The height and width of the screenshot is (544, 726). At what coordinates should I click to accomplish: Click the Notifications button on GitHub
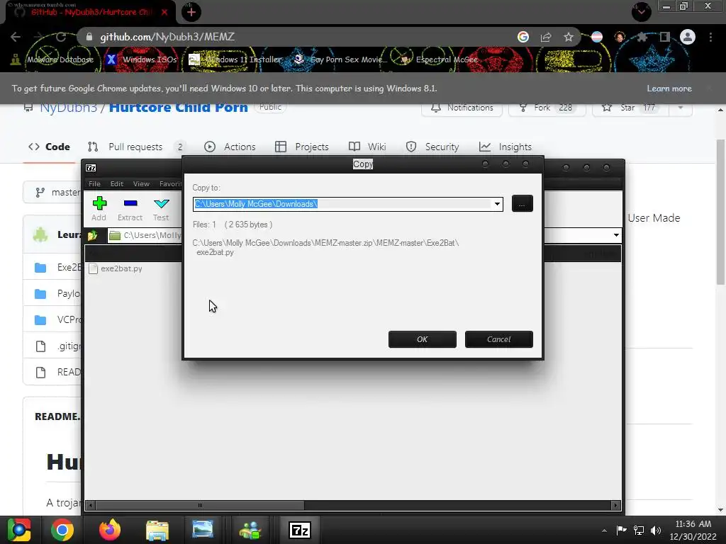(x=462, y=108)
